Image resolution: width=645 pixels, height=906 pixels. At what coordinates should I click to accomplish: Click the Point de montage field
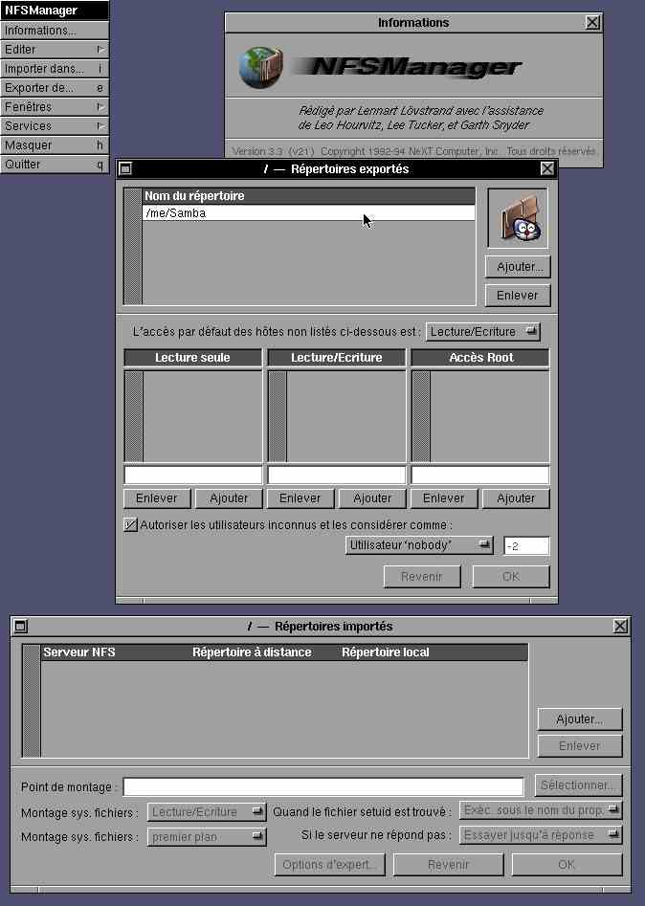point(323,786)
